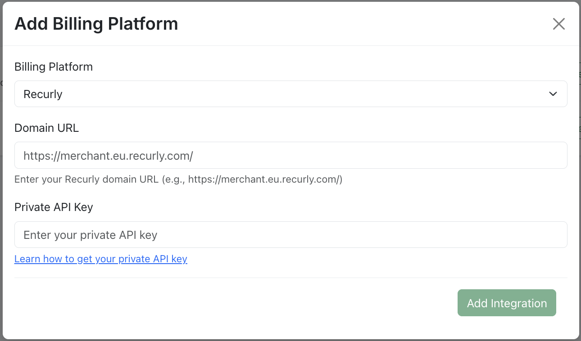This screenshot has width=581, height=341.
Task: Select the Billing Platform field label
Action: pyautogui.click(x=54, y=66)
